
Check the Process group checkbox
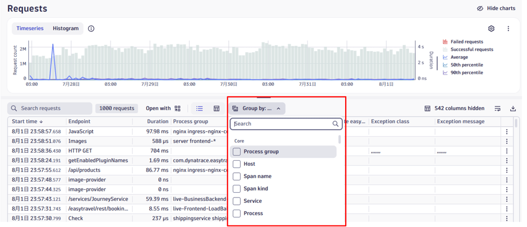237,152
